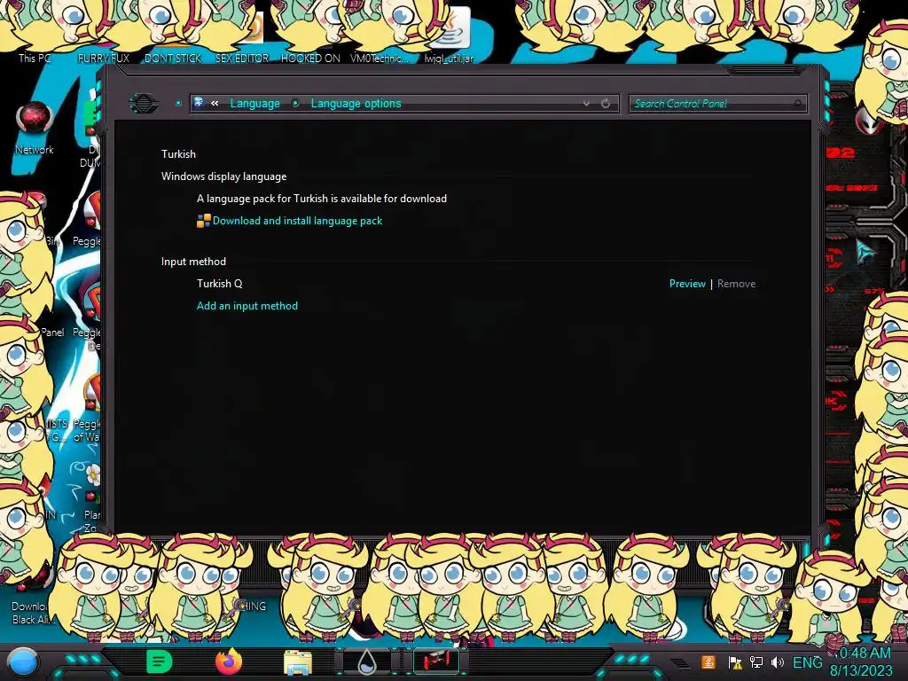The height and width of the screenshot is (681, 908).
Task: Expand the separator arrow after Language breadcrumb
Action: pos(295,103)
